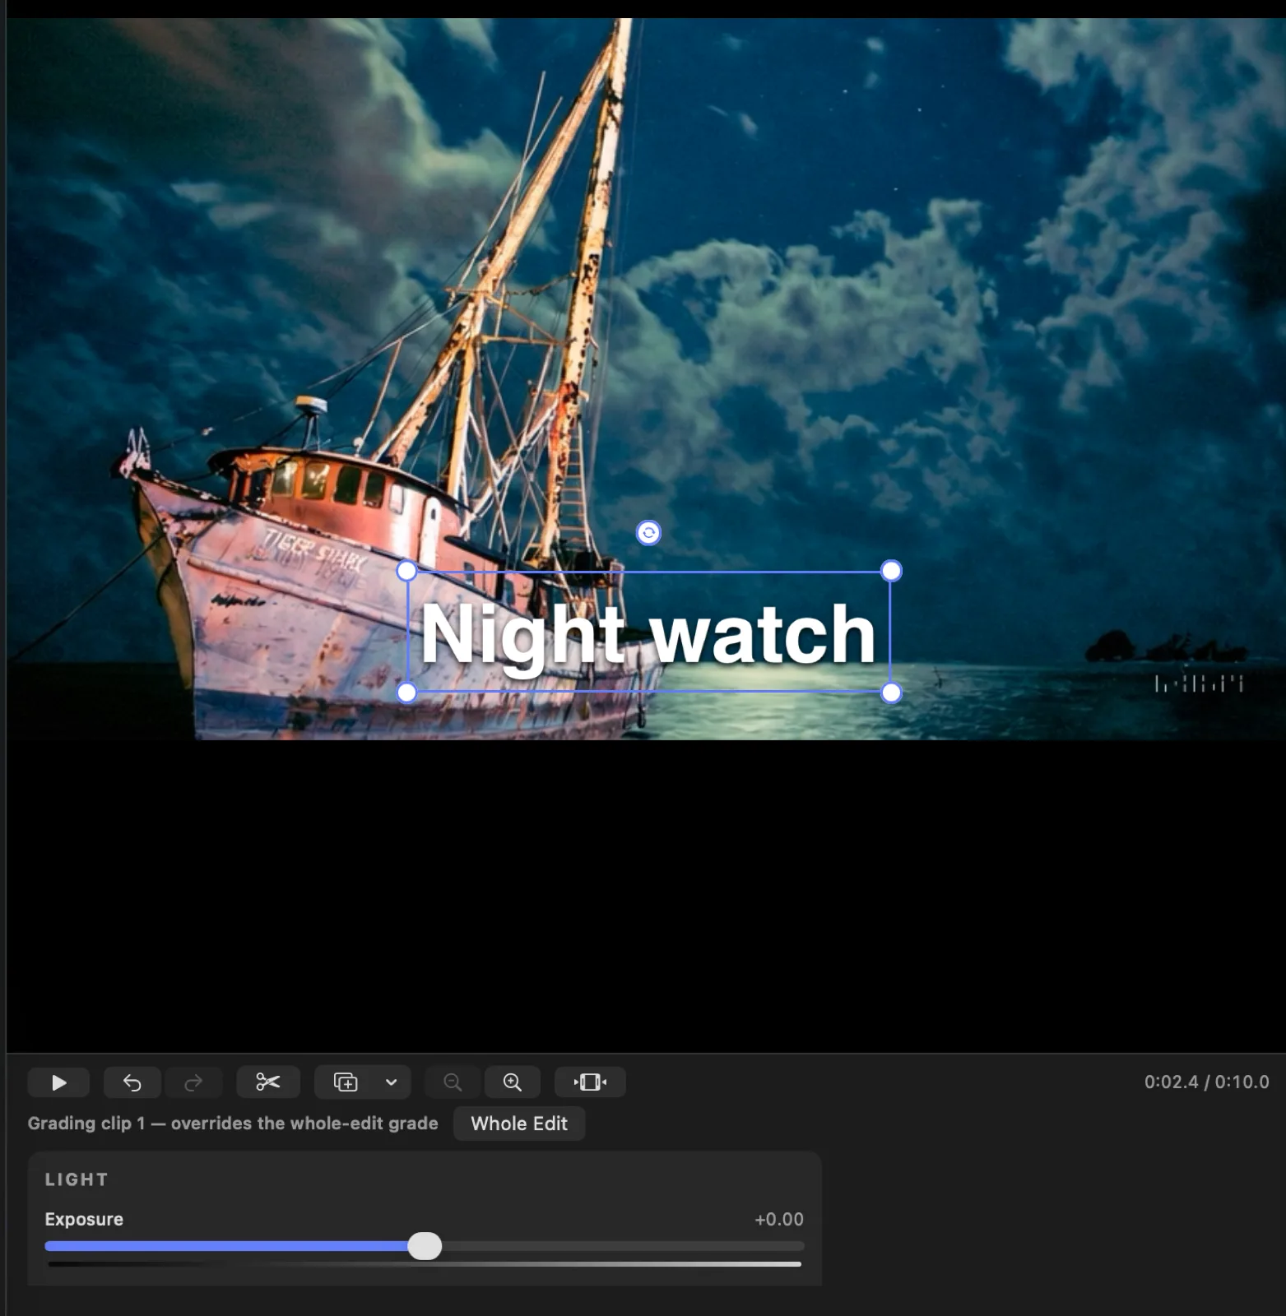Image resolution: width=1286 pixels, height=1316 pixels.
Task: Click top-left resize handle of title box
Action: point(406,571)
